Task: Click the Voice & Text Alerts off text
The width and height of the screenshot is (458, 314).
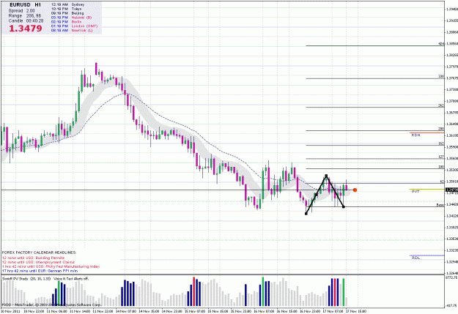Action: point(71,279)
